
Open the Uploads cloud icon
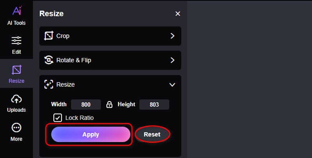pos(16,99)
